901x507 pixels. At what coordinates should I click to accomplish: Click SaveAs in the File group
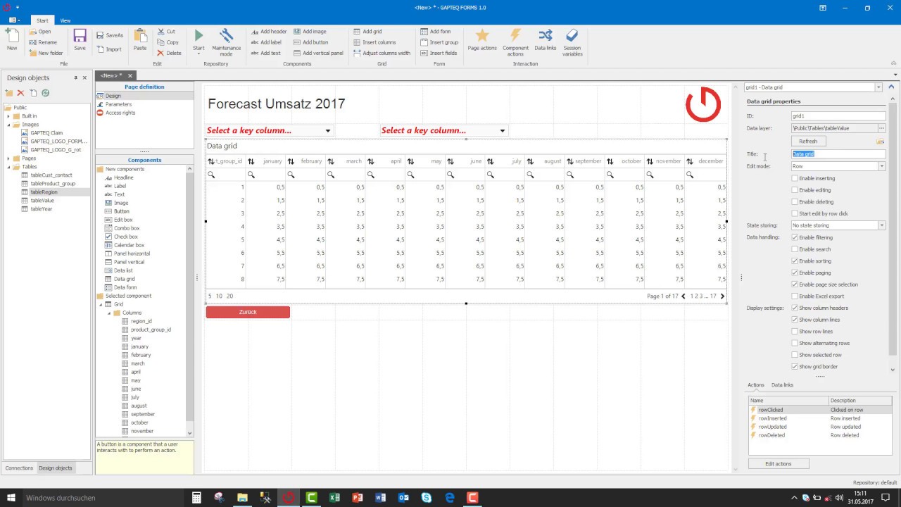coord(110,35)
